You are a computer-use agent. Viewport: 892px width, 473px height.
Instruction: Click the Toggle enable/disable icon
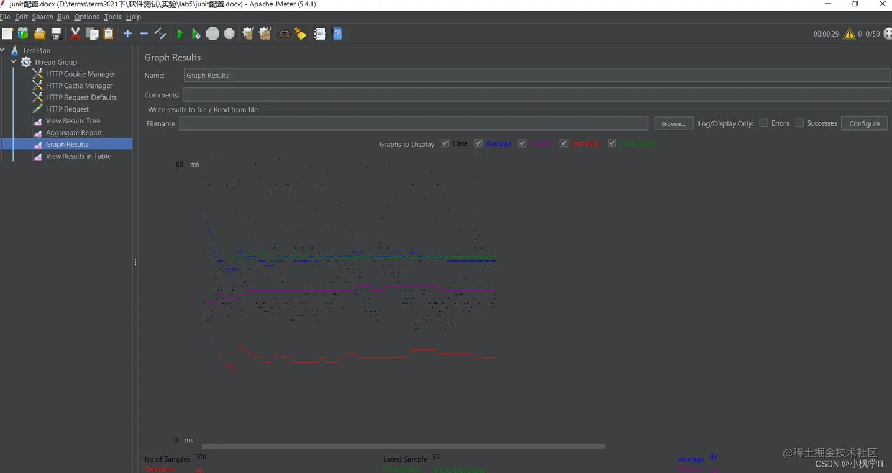coord(160,34)
